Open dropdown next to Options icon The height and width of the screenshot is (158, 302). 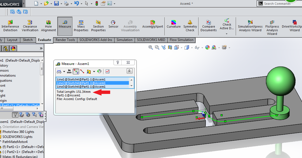click(114, 4)
